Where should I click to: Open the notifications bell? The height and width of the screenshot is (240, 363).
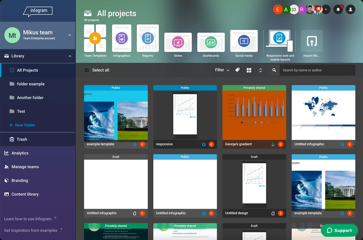point(338,9)
